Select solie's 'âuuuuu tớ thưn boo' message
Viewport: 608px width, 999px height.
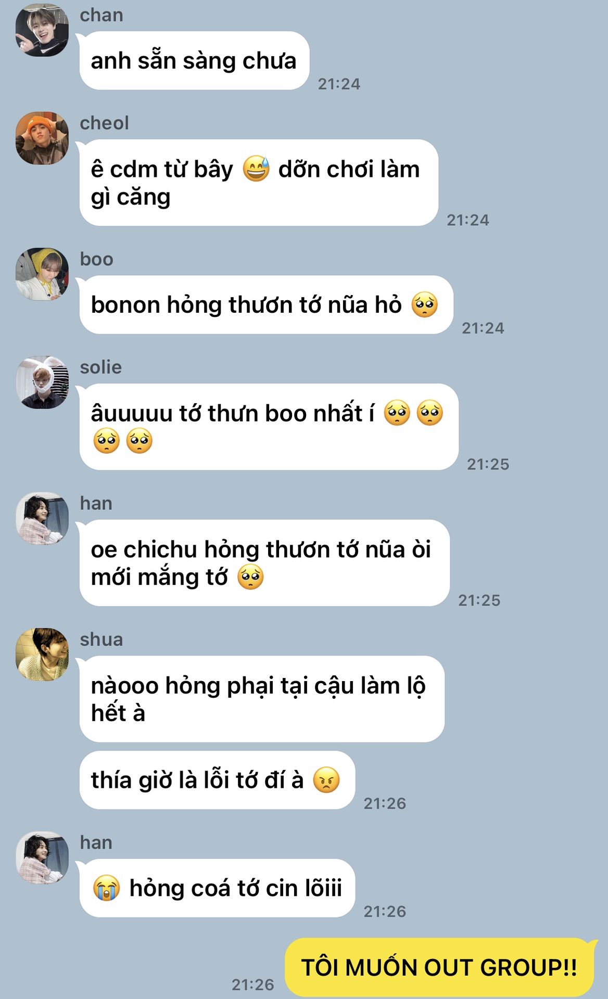(269, 427)
